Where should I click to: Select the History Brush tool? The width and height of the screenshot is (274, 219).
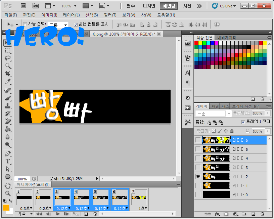point(7,114)
